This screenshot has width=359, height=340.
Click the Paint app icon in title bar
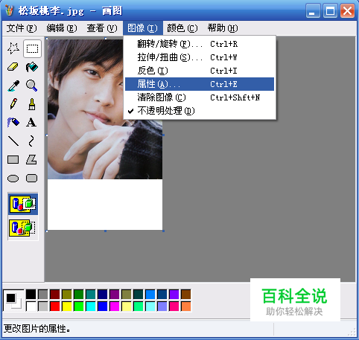pos(9,10)
